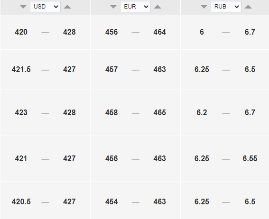Screen dimensions: 269x219
Task: Select the USD buy rate 420.5
Action: (x=21, y=201)
